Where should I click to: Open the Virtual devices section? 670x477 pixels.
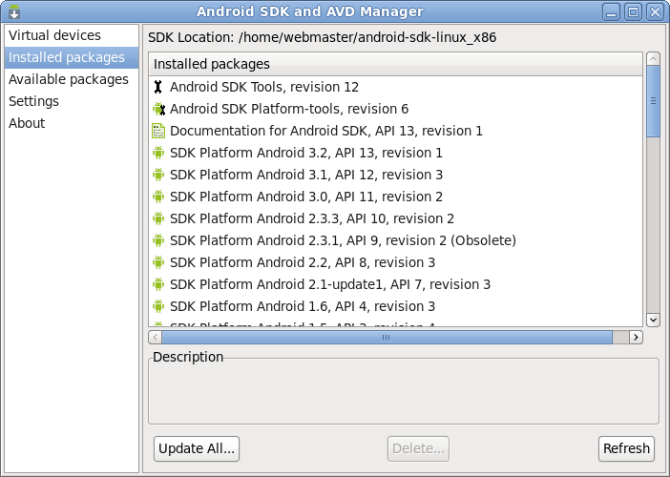click(72, 35)
